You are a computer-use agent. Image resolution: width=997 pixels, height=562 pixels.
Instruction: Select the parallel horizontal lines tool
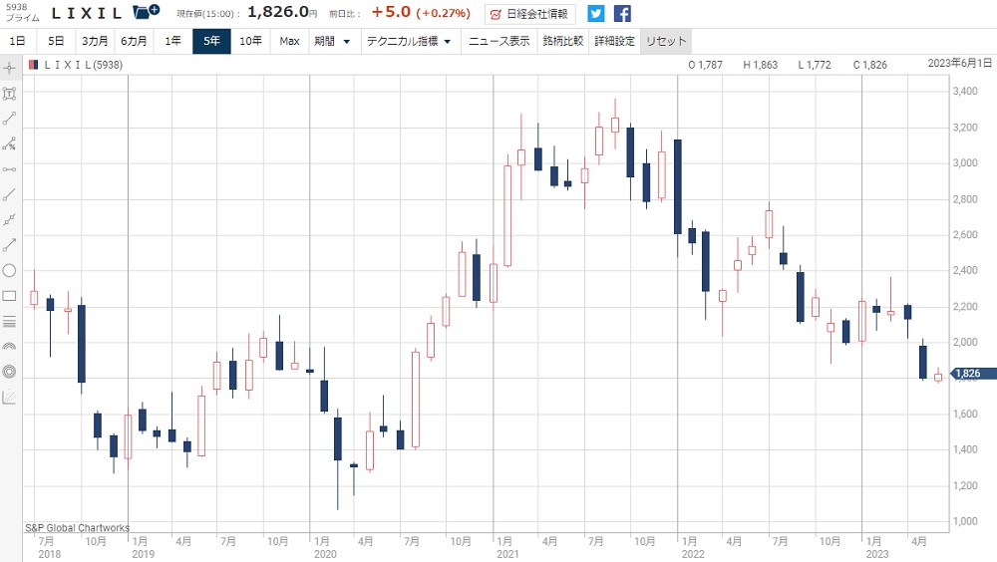[9, 322]
